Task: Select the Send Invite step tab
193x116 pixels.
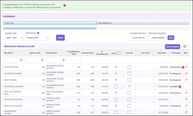Action: pyautogui.click(x=50, y=23)
